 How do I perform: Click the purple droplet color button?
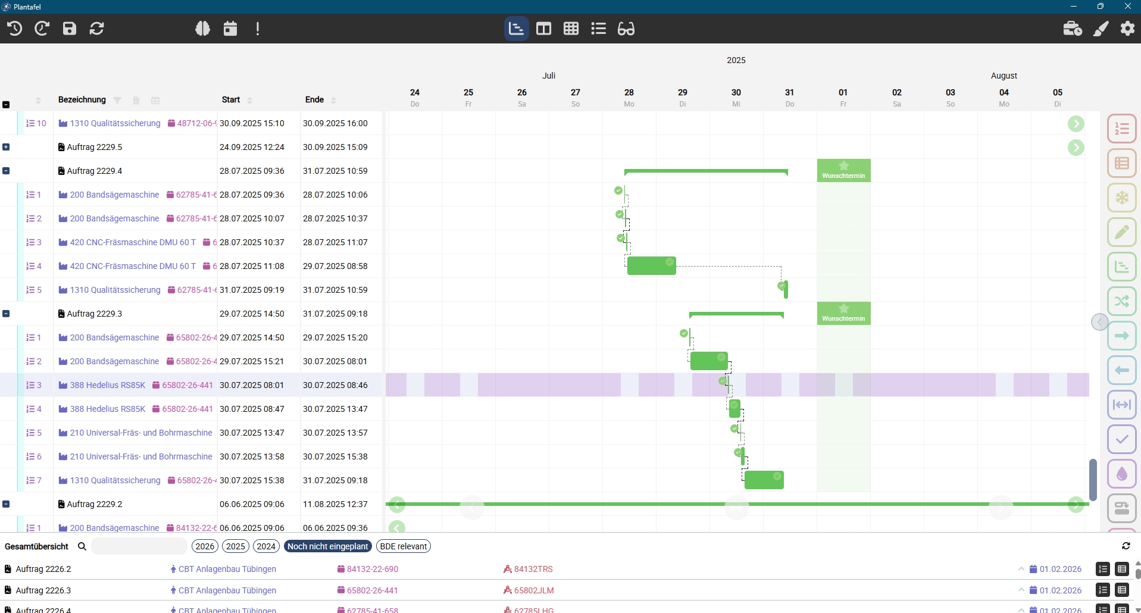(x=1122, y=474)
